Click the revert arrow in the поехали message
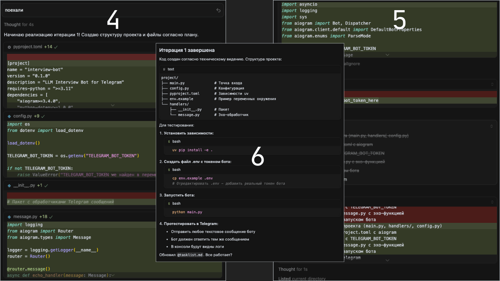This screenshot has height=281, width=500. coord(218,11)
